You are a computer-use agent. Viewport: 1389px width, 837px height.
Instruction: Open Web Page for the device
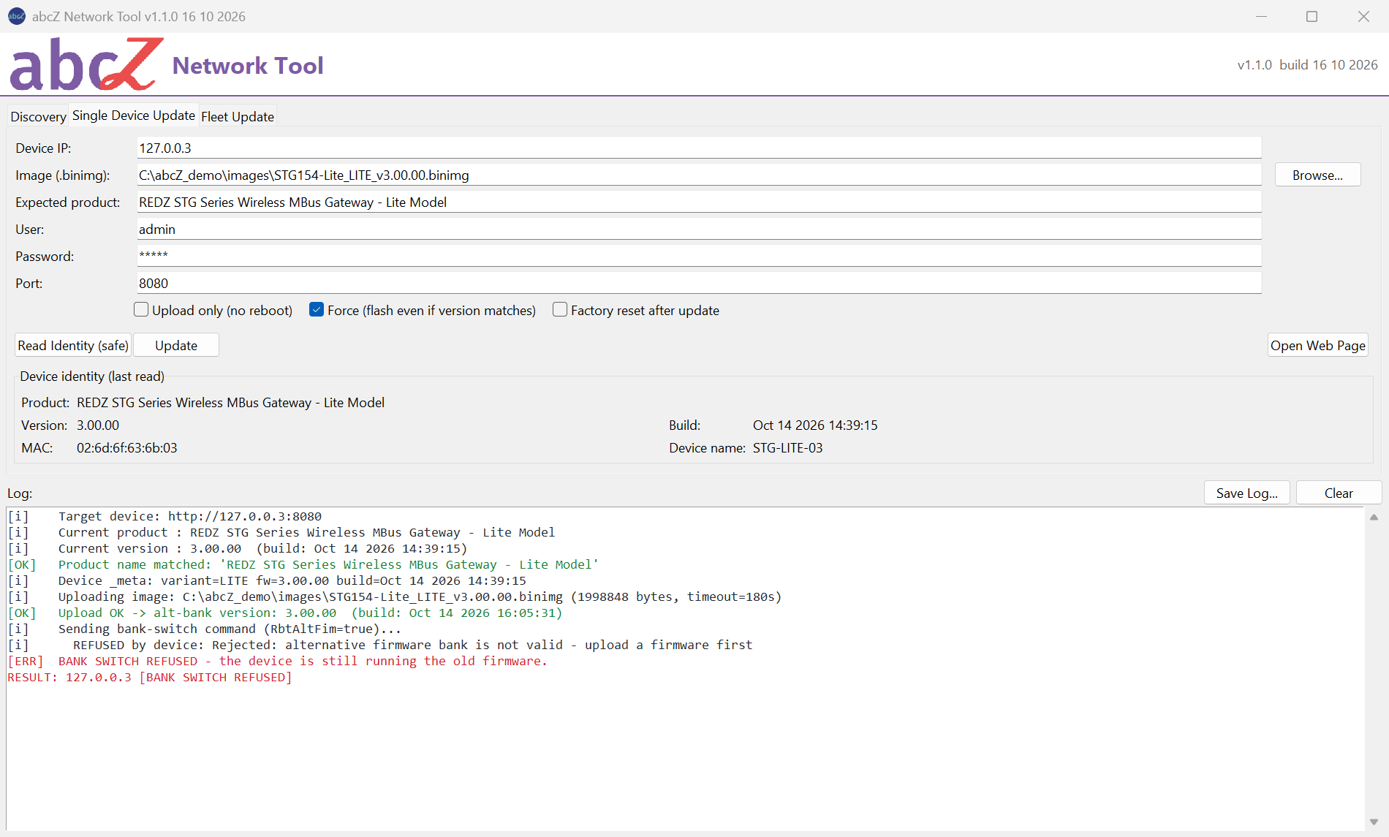(1318, 345)
